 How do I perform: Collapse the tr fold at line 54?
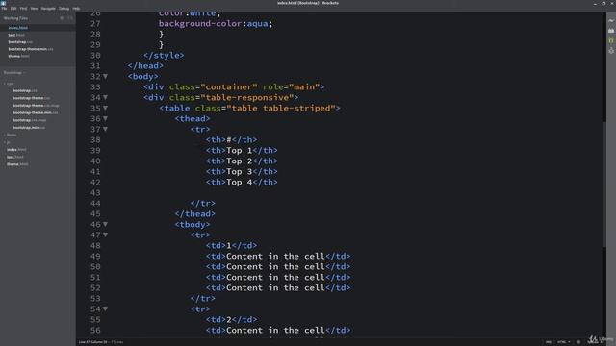(105, 309)
